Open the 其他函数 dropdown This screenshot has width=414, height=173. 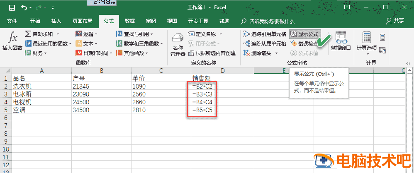(132, 53)
